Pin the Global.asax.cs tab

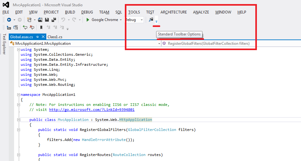tap(37, 37)
